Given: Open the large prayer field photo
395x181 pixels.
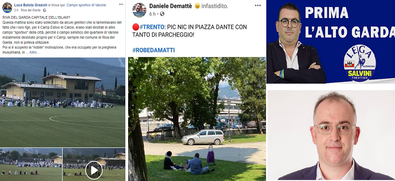Looking at the screenshot, I should coord(62,102).
